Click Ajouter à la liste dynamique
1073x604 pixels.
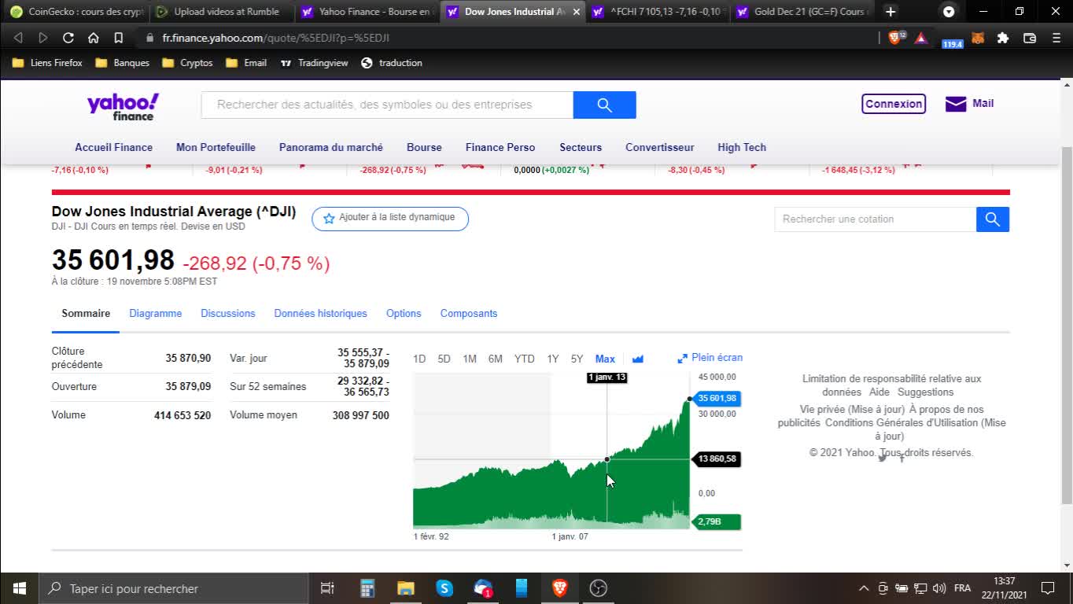coord(390,219)
